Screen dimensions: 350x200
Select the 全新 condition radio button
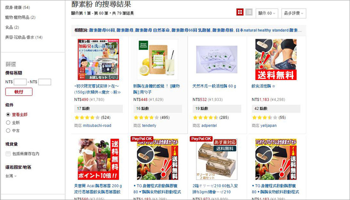point(8,123)
